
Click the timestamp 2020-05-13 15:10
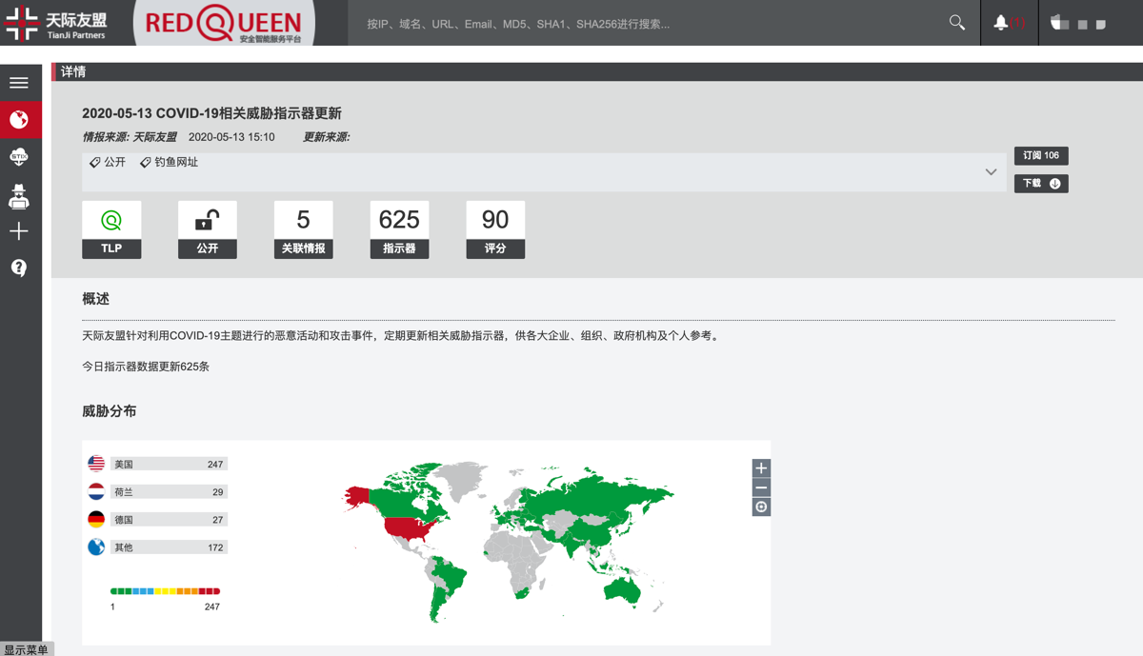tap(231, 137)
